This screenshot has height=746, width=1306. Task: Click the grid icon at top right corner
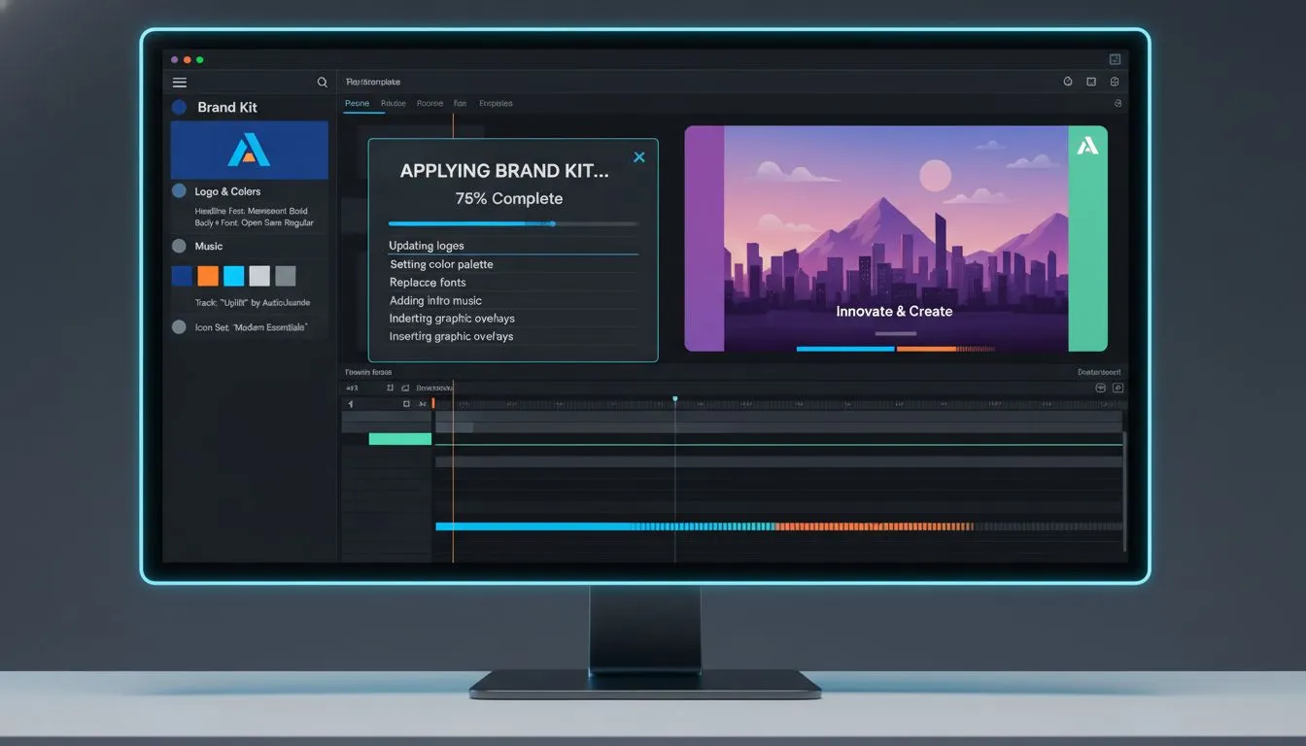[x=1114, y=82]
